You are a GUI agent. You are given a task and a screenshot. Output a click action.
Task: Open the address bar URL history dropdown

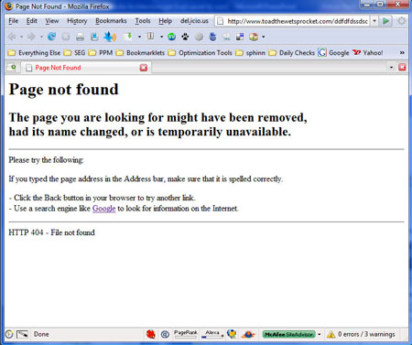(374, 21)
